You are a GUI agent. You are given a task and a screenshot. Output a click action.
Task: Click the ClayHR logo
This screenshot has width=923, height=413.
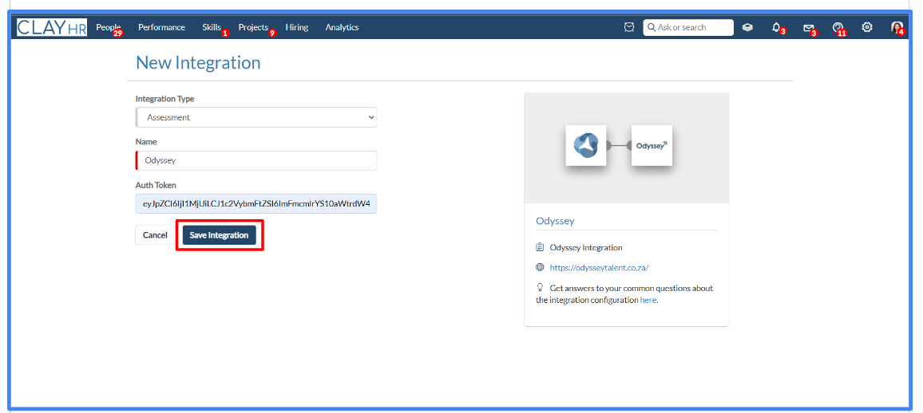(52, 27)
